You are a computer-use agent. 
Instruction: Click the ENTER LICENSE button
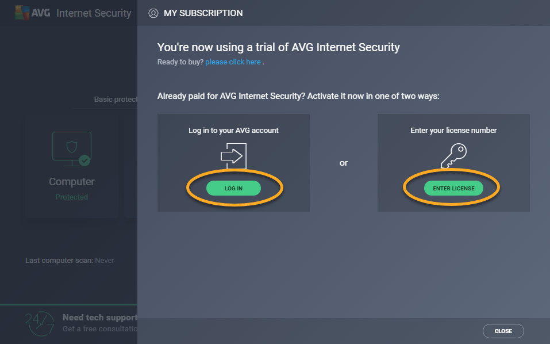point(453,188)
